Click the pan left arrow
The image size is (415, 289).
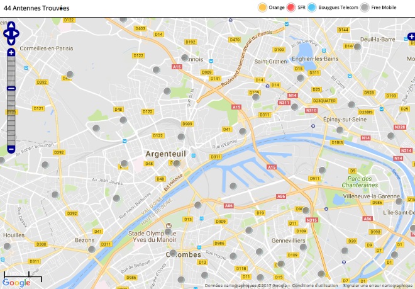(6, 33)
